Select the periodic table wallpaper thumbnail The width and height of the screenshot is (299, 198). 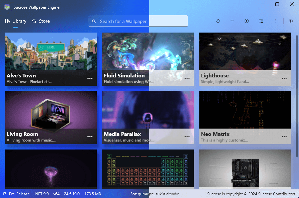148,169
